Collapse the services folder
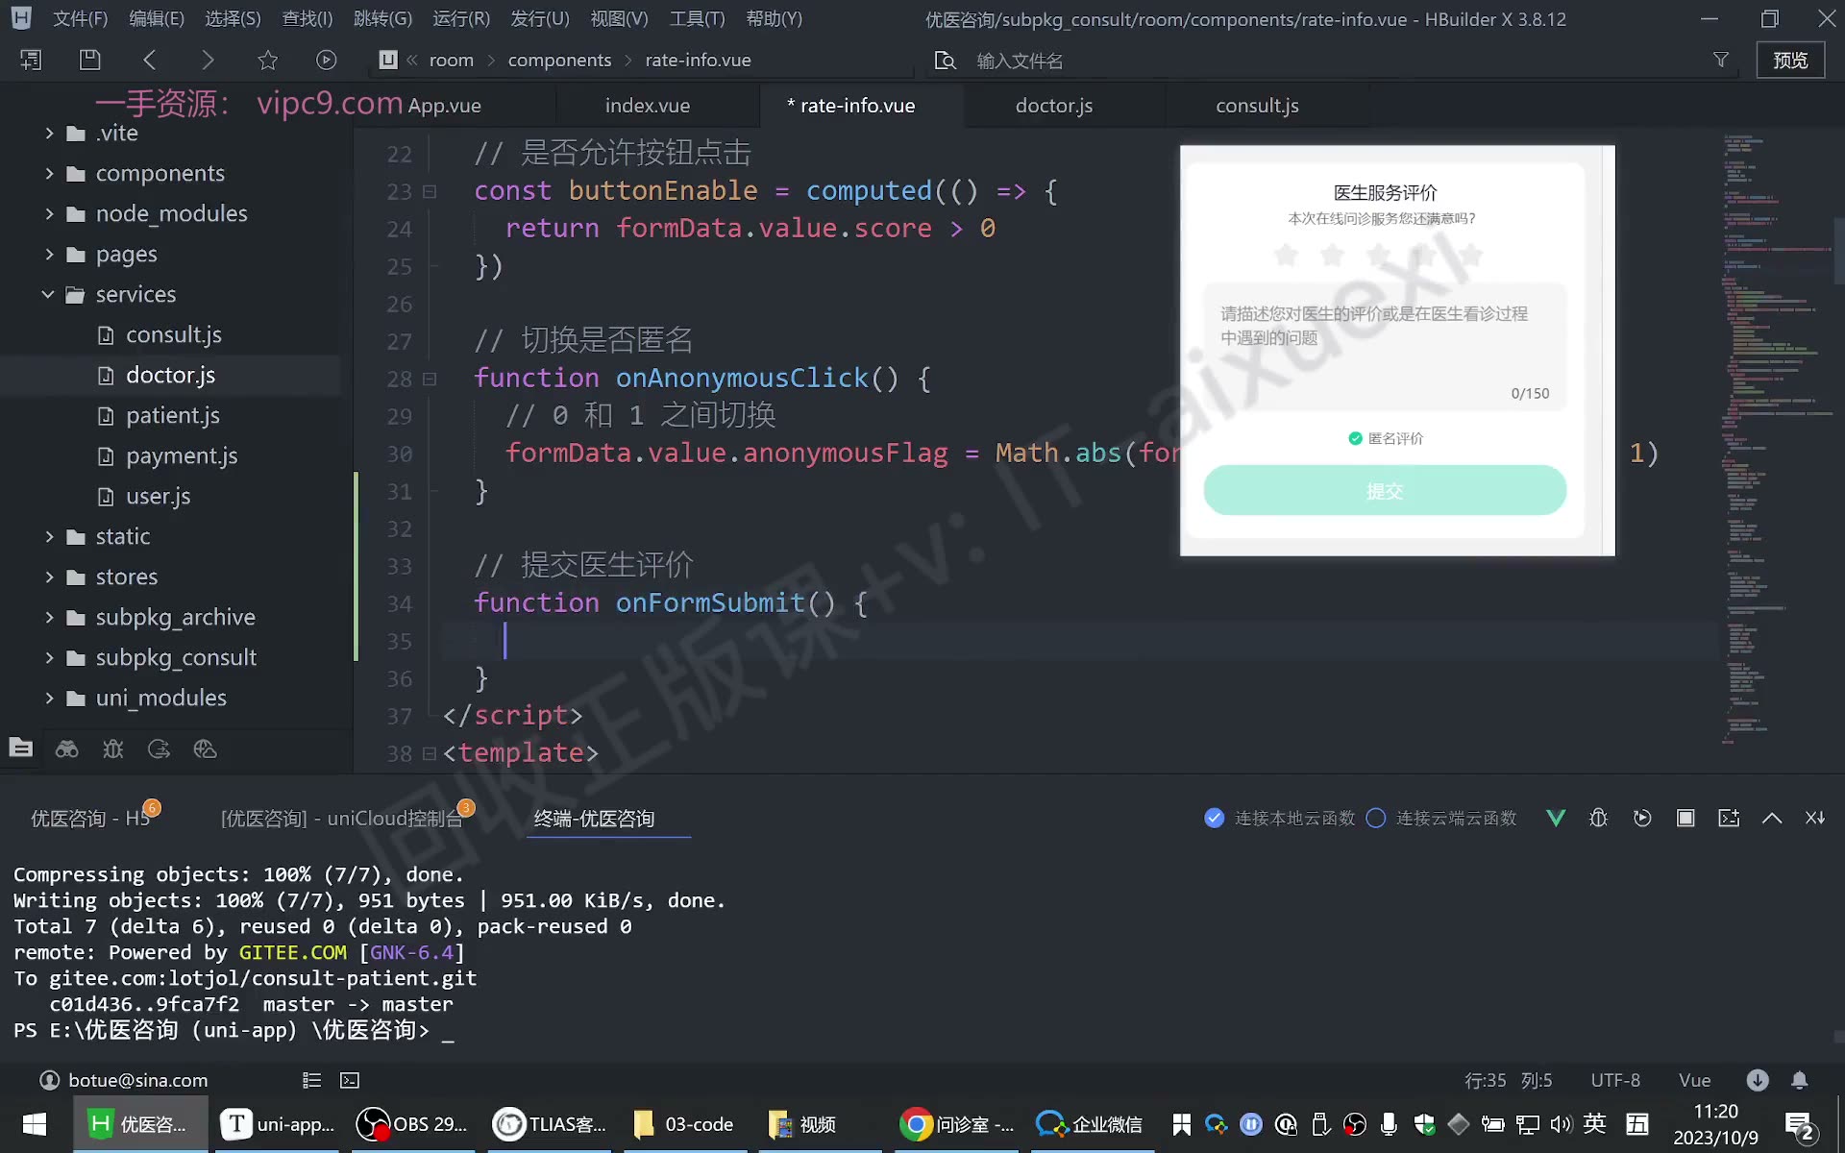The width and height of the screenshot is (1845, 1153). (47, 294)
